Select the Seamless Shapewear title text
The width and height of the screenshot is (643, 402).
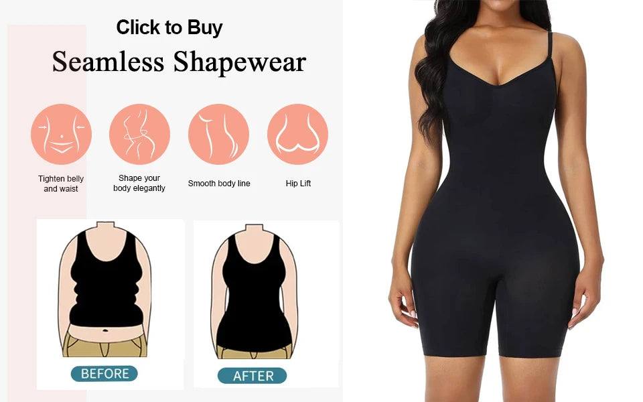(x=179, y=62)
